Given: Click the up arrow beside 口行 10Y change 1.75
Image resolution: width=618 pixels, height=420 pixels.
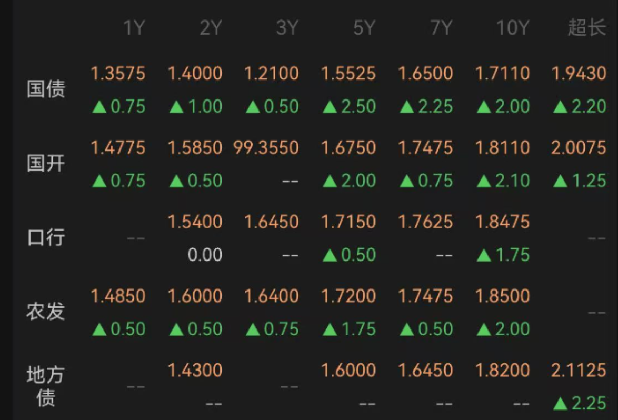Looking at the screenshot, I should click(484, 256).
